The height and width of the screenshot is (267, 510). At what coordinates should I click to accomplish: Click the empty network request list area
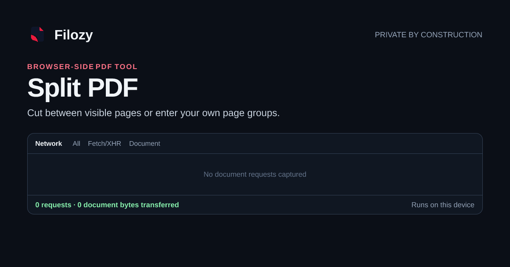pos(255,175)
